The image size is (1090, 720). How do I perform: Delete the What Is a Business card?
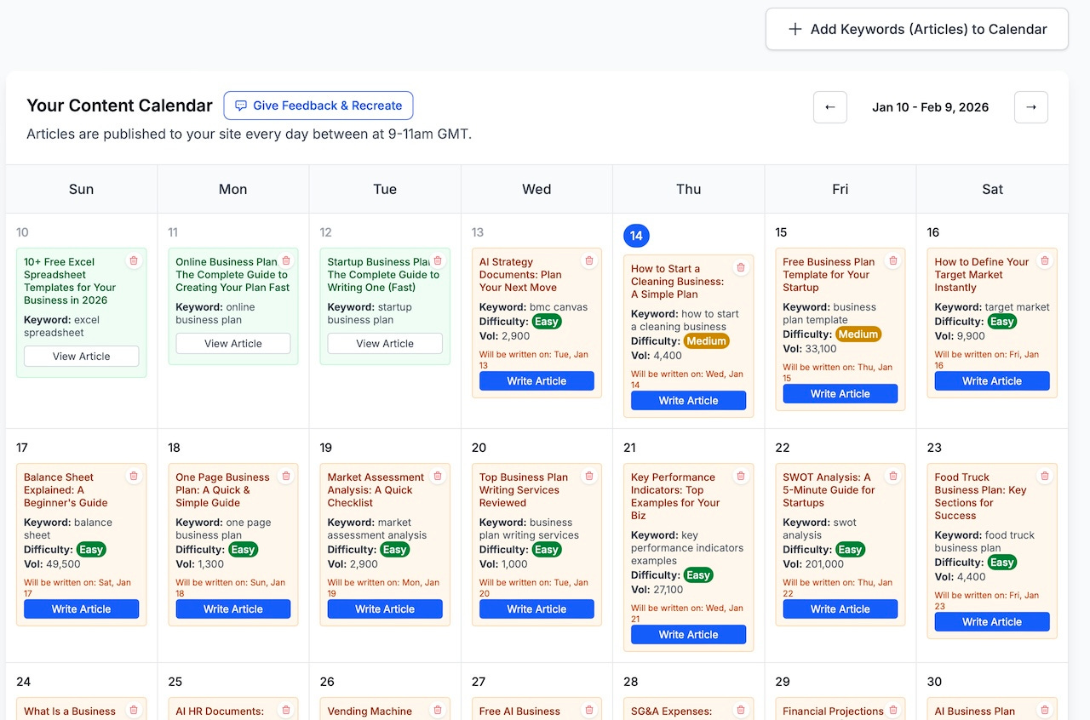[134, 710]
